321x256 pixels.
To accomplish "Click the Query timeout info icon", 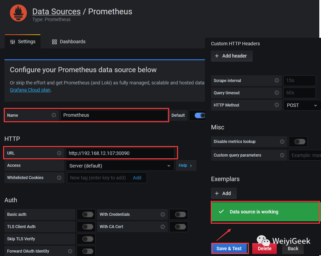I will click(277, 93).
